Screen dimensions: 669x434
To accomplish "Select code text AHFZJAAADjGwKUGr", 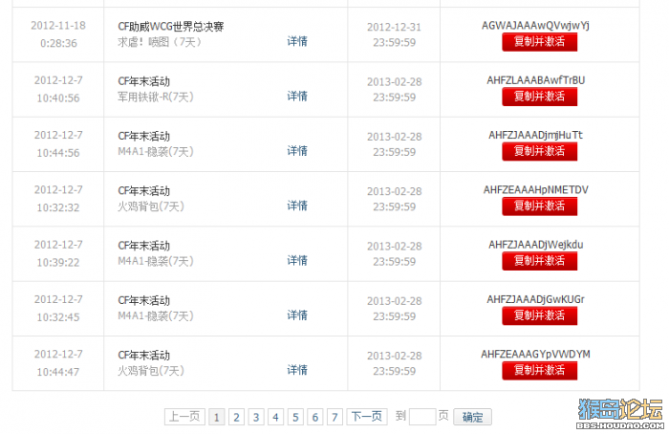I will pyautogui.click(x=536, y=299).
